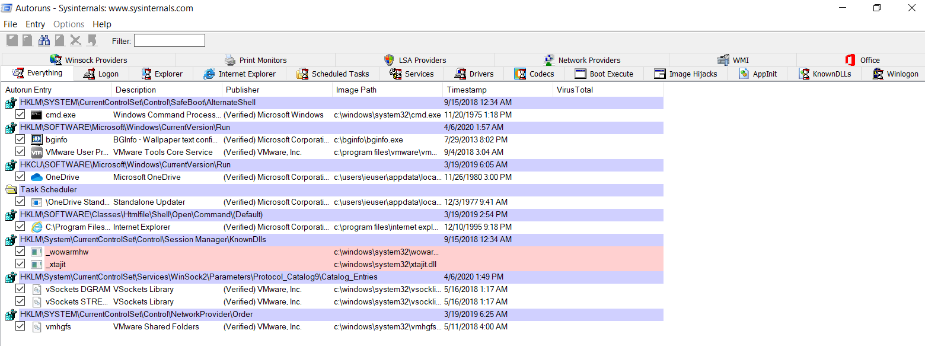Open the Winlogon tab
The image size is (925, 346).
895,74
